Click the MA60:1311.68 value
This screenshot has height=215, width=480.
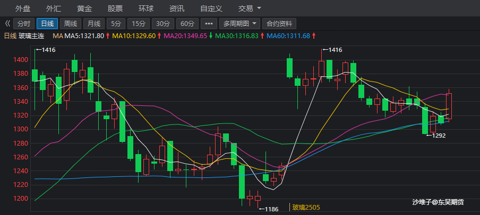coord(288,36)
